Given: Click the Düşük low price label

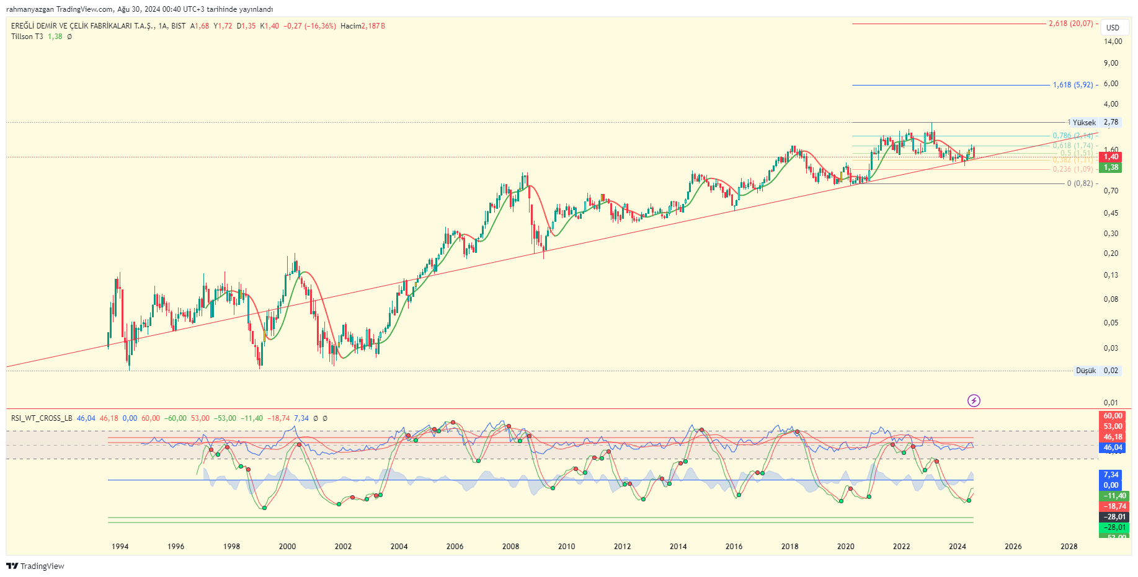Looking at the screenshot, I should [x=1086, y=371].
